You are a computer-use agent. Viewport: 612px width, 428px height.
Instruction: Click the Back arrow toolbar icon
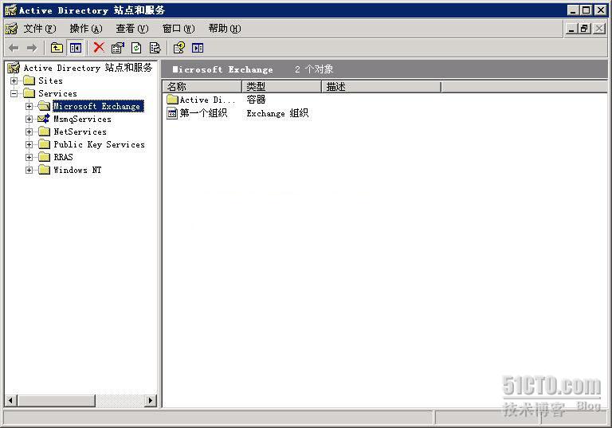[14, 48]
